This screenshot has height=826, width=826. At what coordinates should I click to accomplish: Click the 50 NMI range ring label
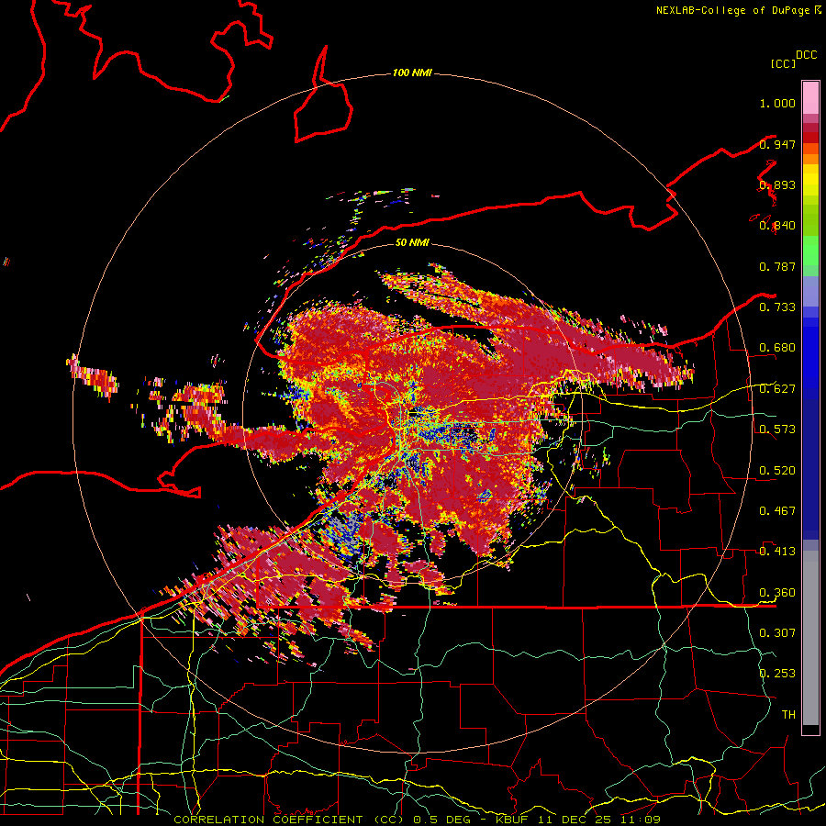412,242
